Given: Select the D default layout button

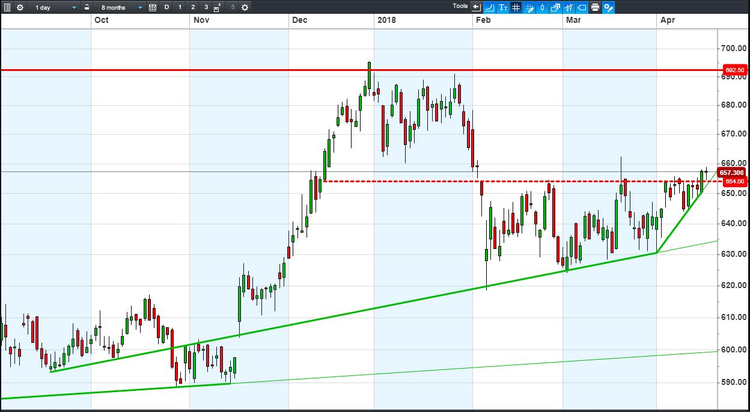Looking at the screenshot, I should (x=167, y=7).
